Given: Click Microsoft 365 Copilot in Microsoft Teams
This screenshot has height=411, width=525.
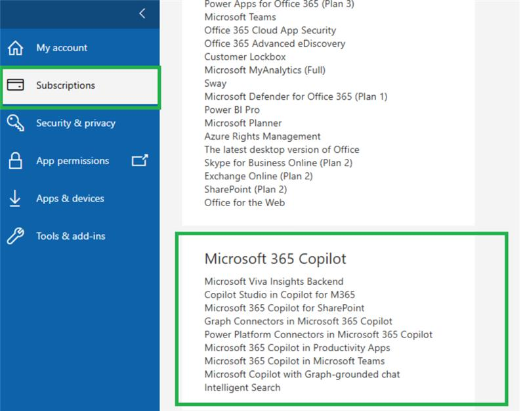Looking at the screenshot, I should tap(292, 360).
